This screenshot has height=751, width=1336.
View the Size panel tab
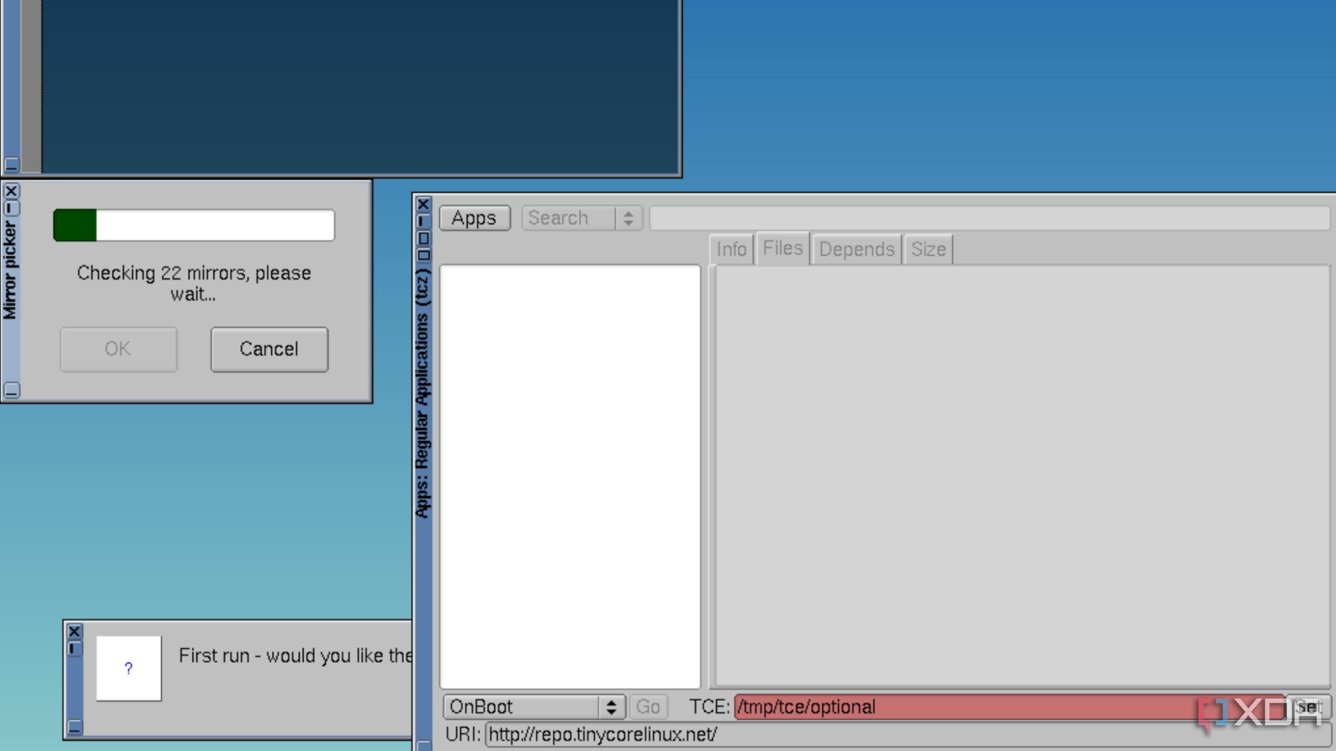click(x=927, y=249)
